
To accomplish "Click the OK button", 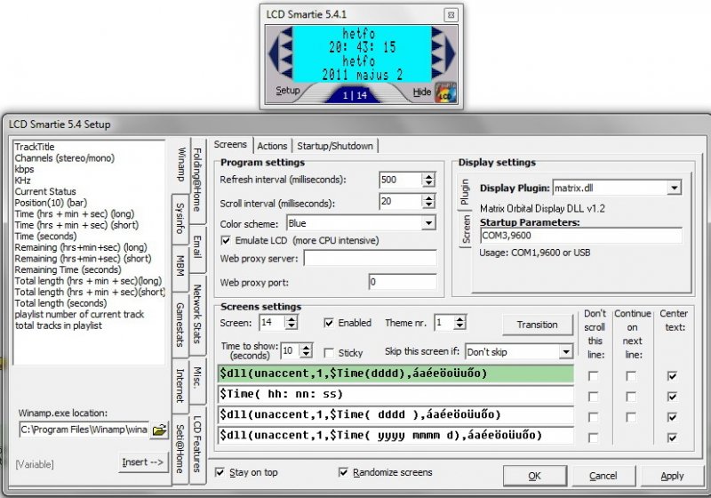I will click(535, 476).
